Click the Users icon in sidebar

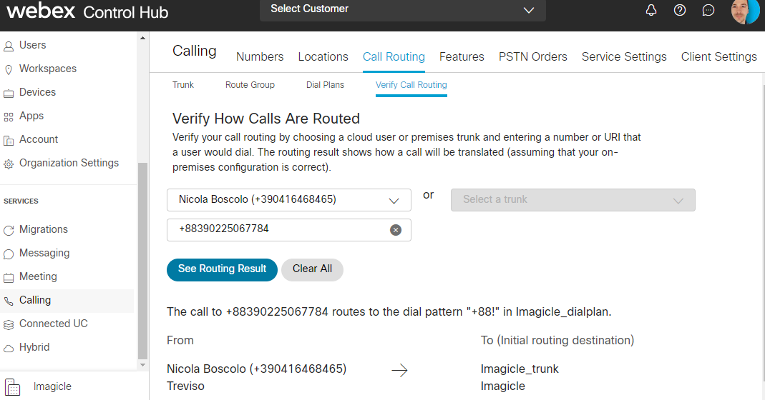pyautogui.click(x=9, y=46)
